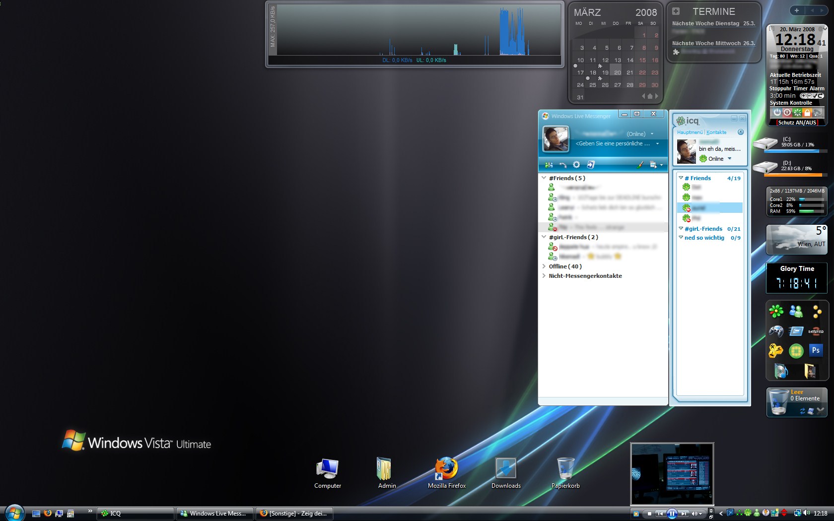Select the Stoppuhr mode in clock gadget

780,88
